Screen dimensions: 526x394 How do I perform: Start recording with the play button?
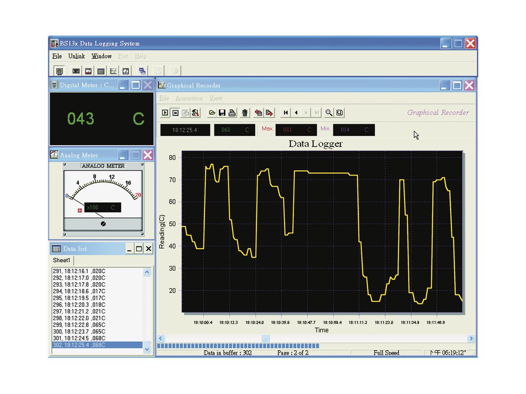(x=165, y=113)
